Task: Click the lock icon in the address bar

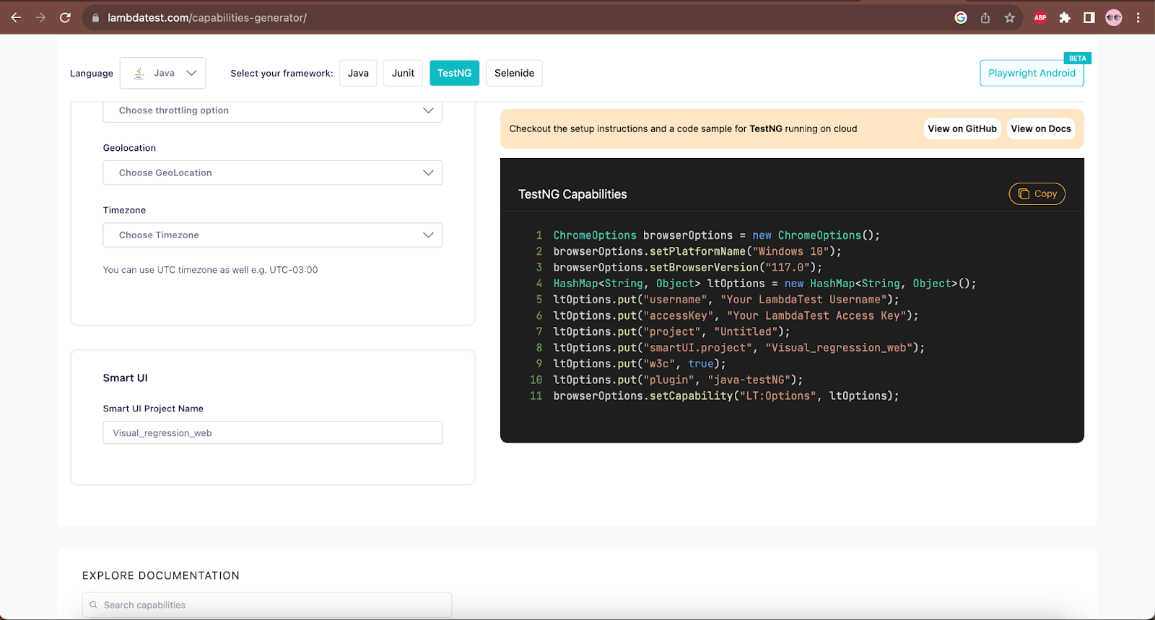Action: tap(95, 18)
